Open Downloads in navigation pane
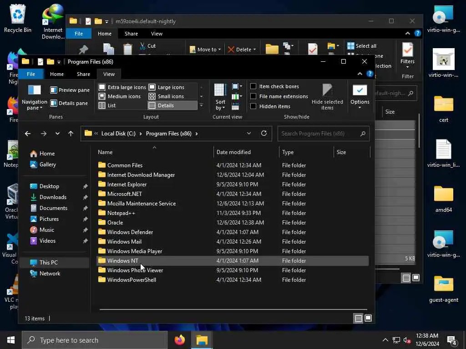Image resolution: width=466 pixels, height=349 pixels. pyautogui.click(x=53, y=197)
